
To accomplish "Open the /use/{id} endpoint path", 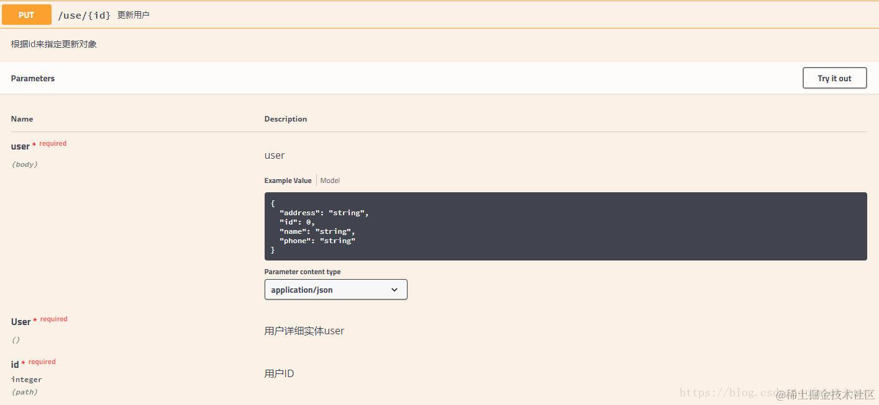I will tap(84, 15).
